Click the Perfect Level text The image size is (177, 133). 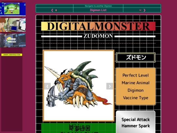point(136,75)
